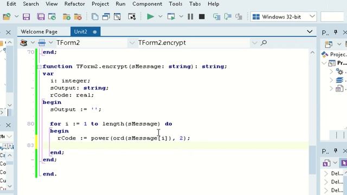The image size is (347, 195).
Task: Click the books icon in navigation bar
Action: pyautogui.click(x=24, y=43)
